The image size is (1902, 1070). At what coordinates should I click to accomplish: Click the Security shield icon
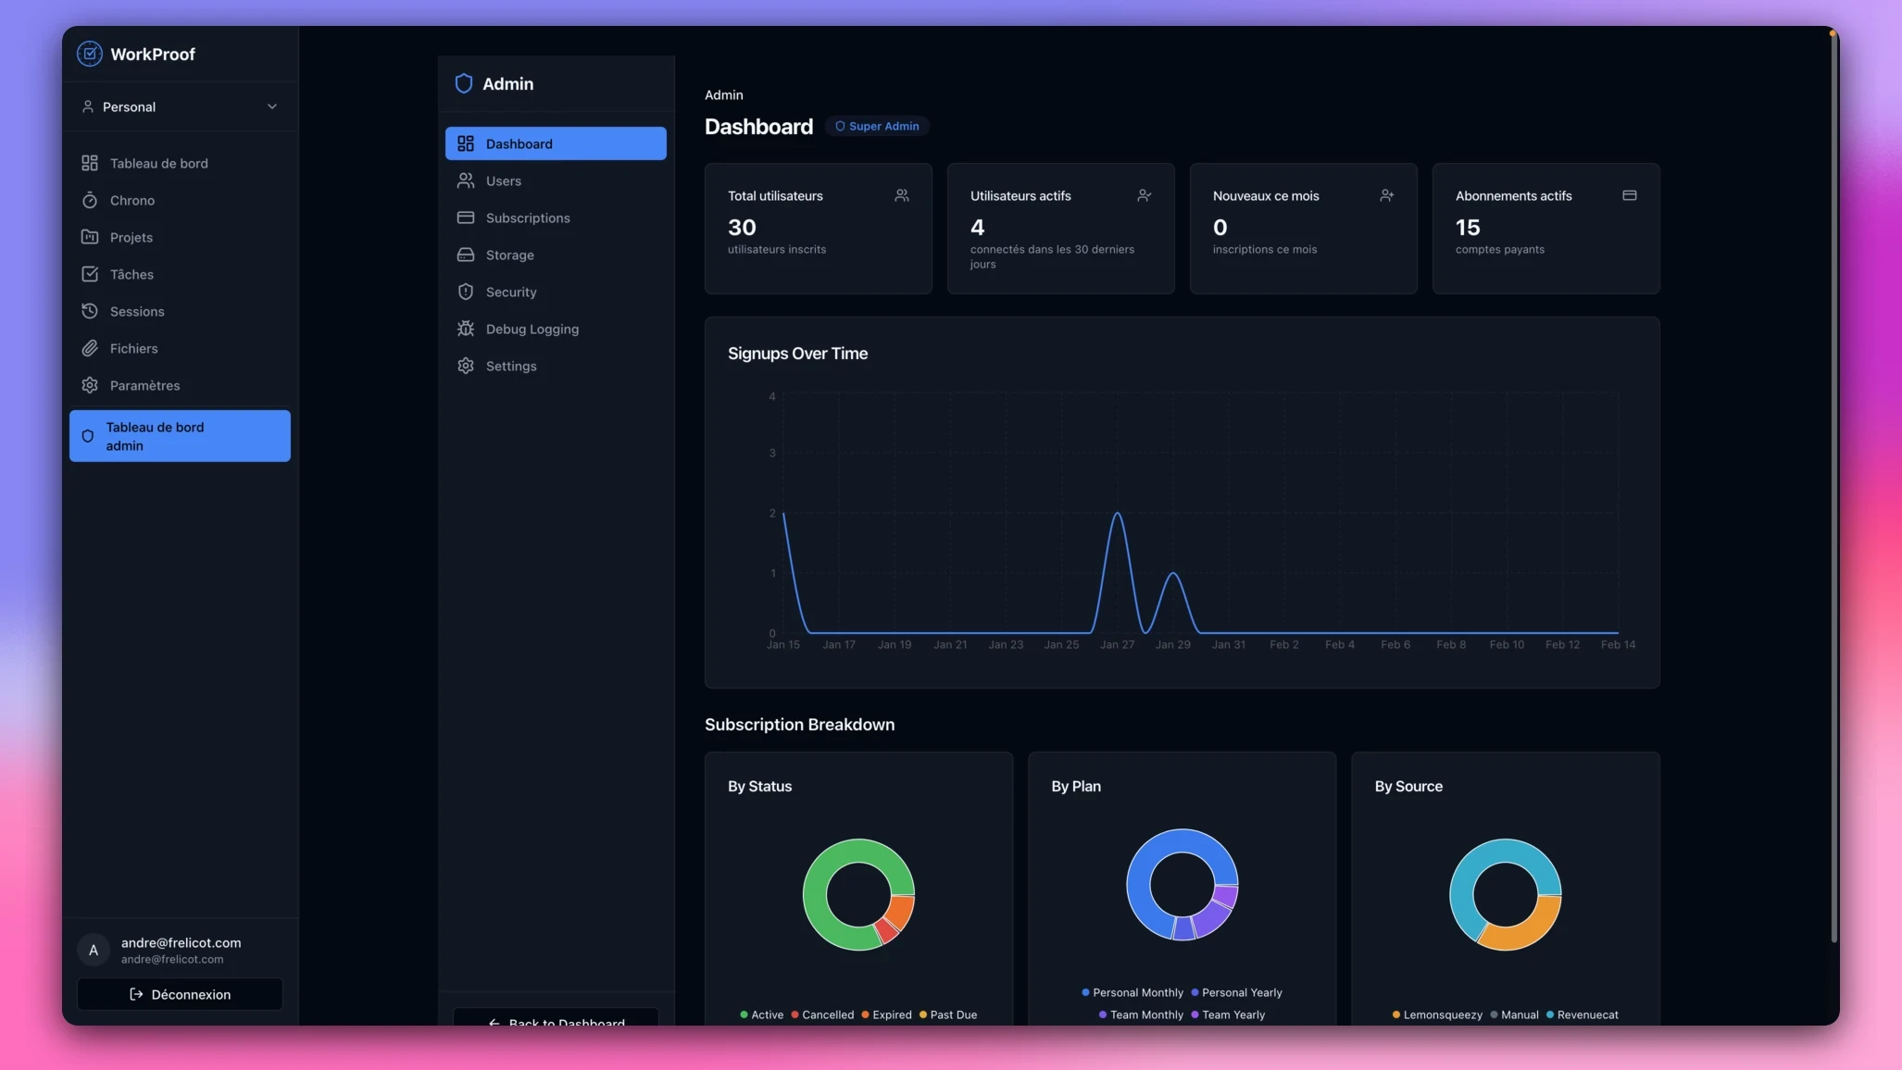coord(466,292)
